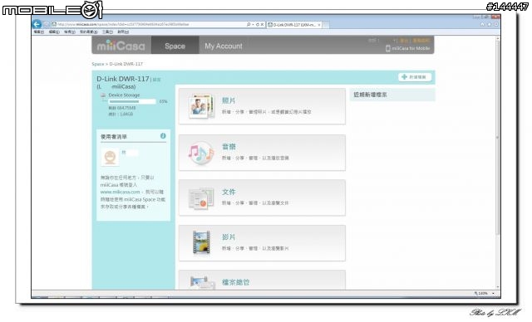Image resolution: width=532 pixels, height=322 pixels.
Task: Open the 文件 documents icon
Action: point(201,198)
